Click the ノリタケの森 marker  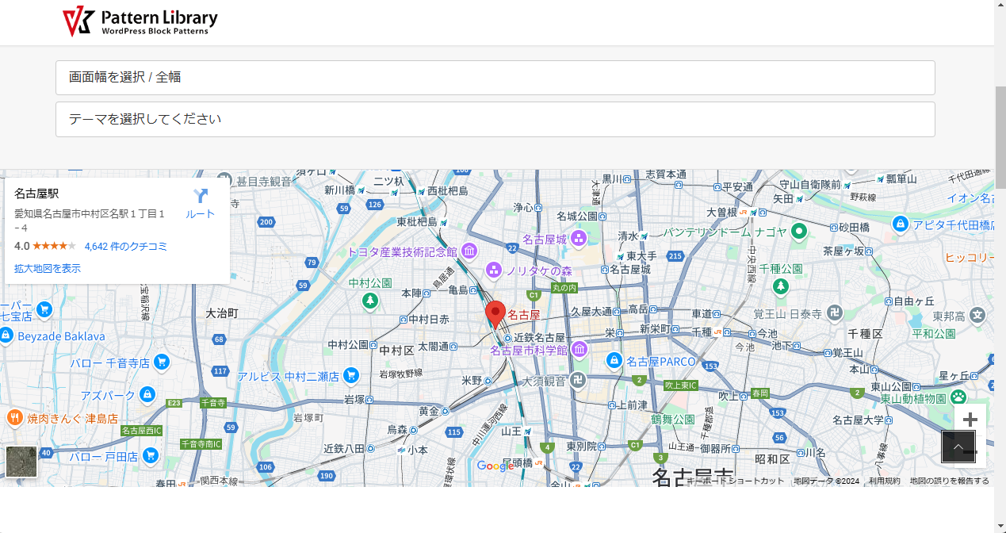coord(494,270)
